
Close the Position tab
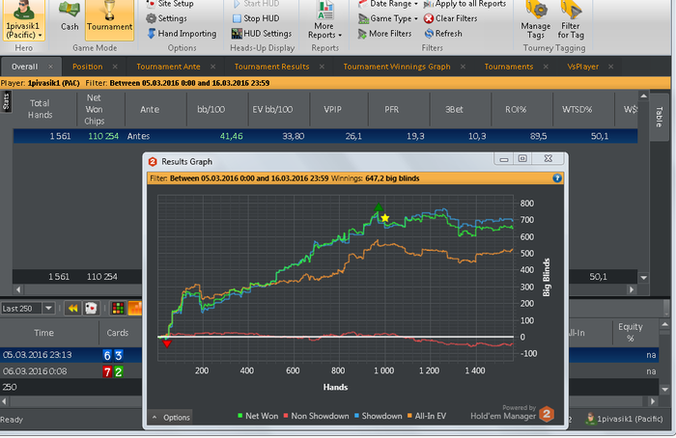[x=115, y=67]
